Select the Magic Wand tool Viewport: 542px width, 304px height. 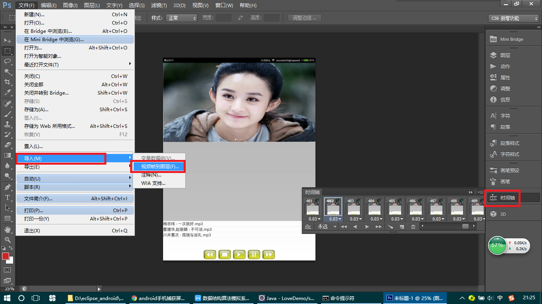pos(8,71)
